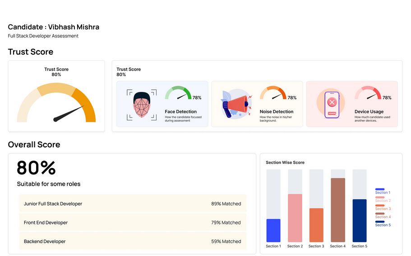Click the Device Usage card title
This screenshot has width=411, height=256.
(x=369, y=112)
